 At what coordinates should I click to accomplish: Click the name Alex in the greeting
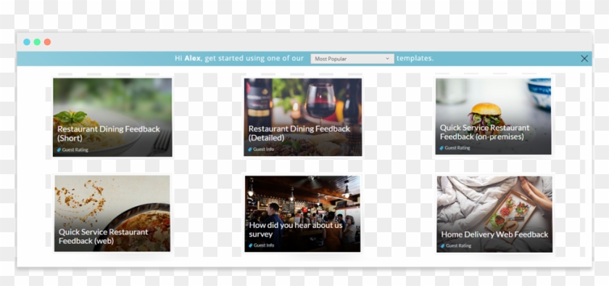pyautogui.click(x=193, y=58)
